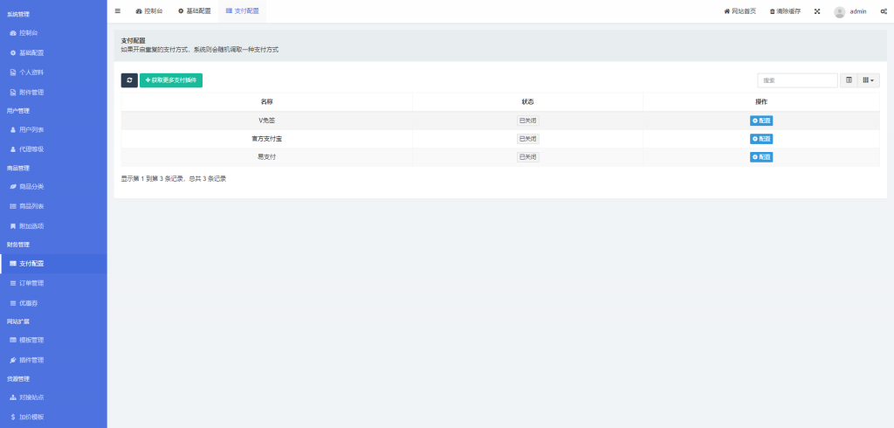Toggle 已关闭 status for V免签
Screen dimensions: 894x428
pos(528,121)
